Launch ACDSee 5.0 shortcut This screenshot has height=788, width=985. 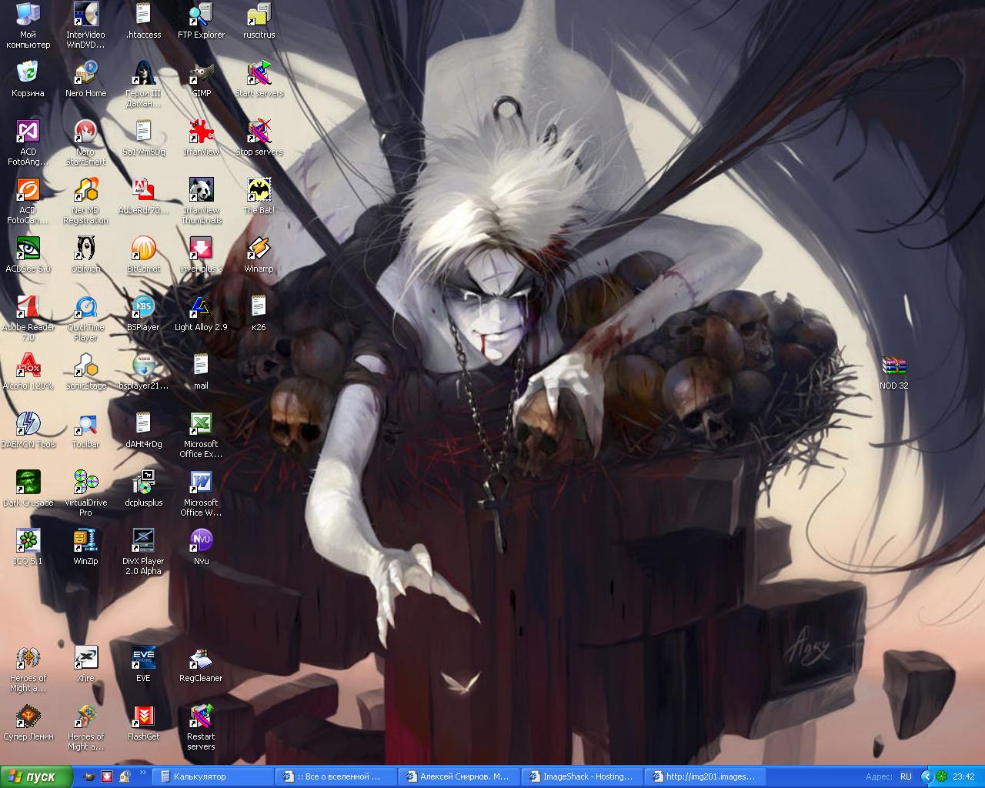pyautogui.click(x=28, y=255)
